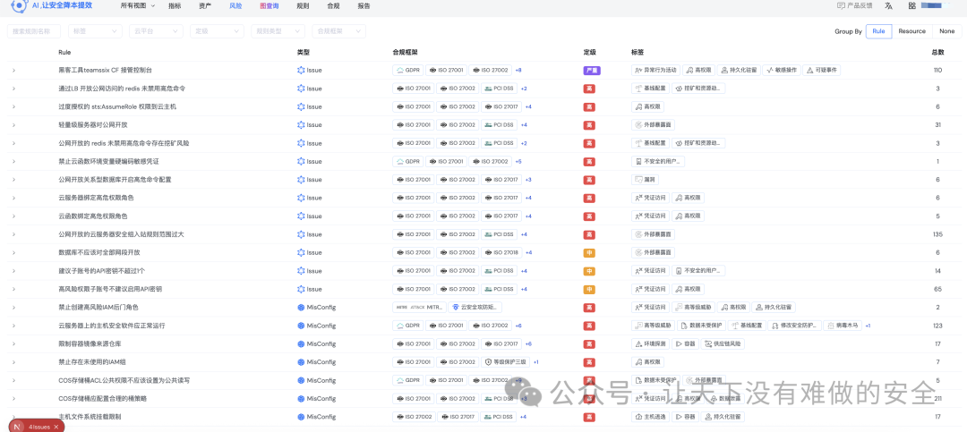The width and height of the screenshot is (967, 432).
Task: Click the 搜索规则名称 search field
Action: tap(34, 31)
